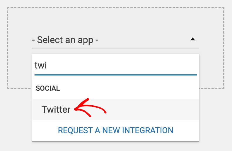Place cursor after "twi" in app search box
This screenshot has height=151, width=232.
[47, 66]
